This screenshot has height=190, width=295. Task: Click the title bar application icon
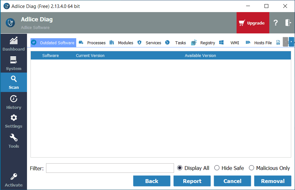click(x=7, y=6)
